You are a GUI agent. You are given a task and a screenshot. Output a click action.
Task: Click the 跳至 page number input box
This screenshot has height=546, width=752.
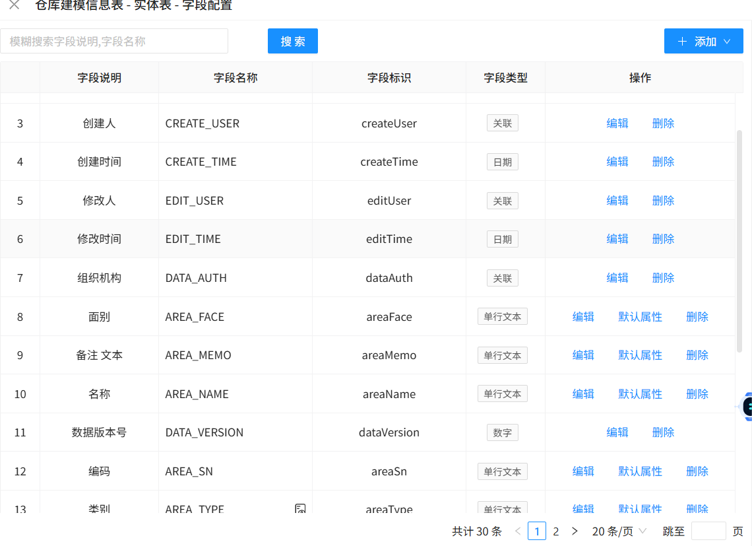pyautogui.click(x=708, y=531)
